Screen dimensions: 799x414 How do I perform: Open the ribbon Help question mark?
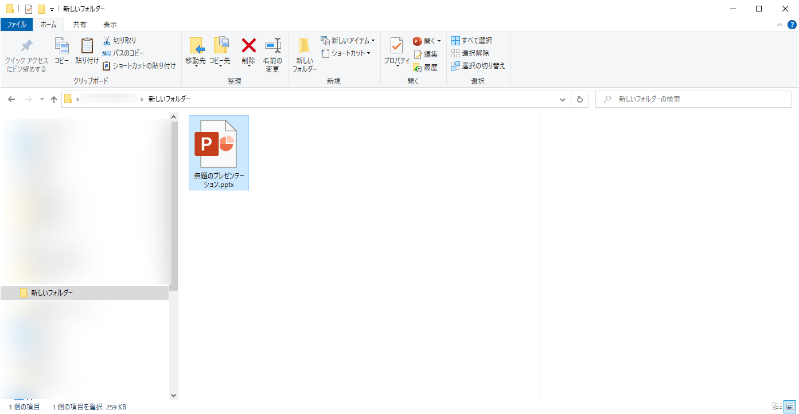[x=792, y=25]
